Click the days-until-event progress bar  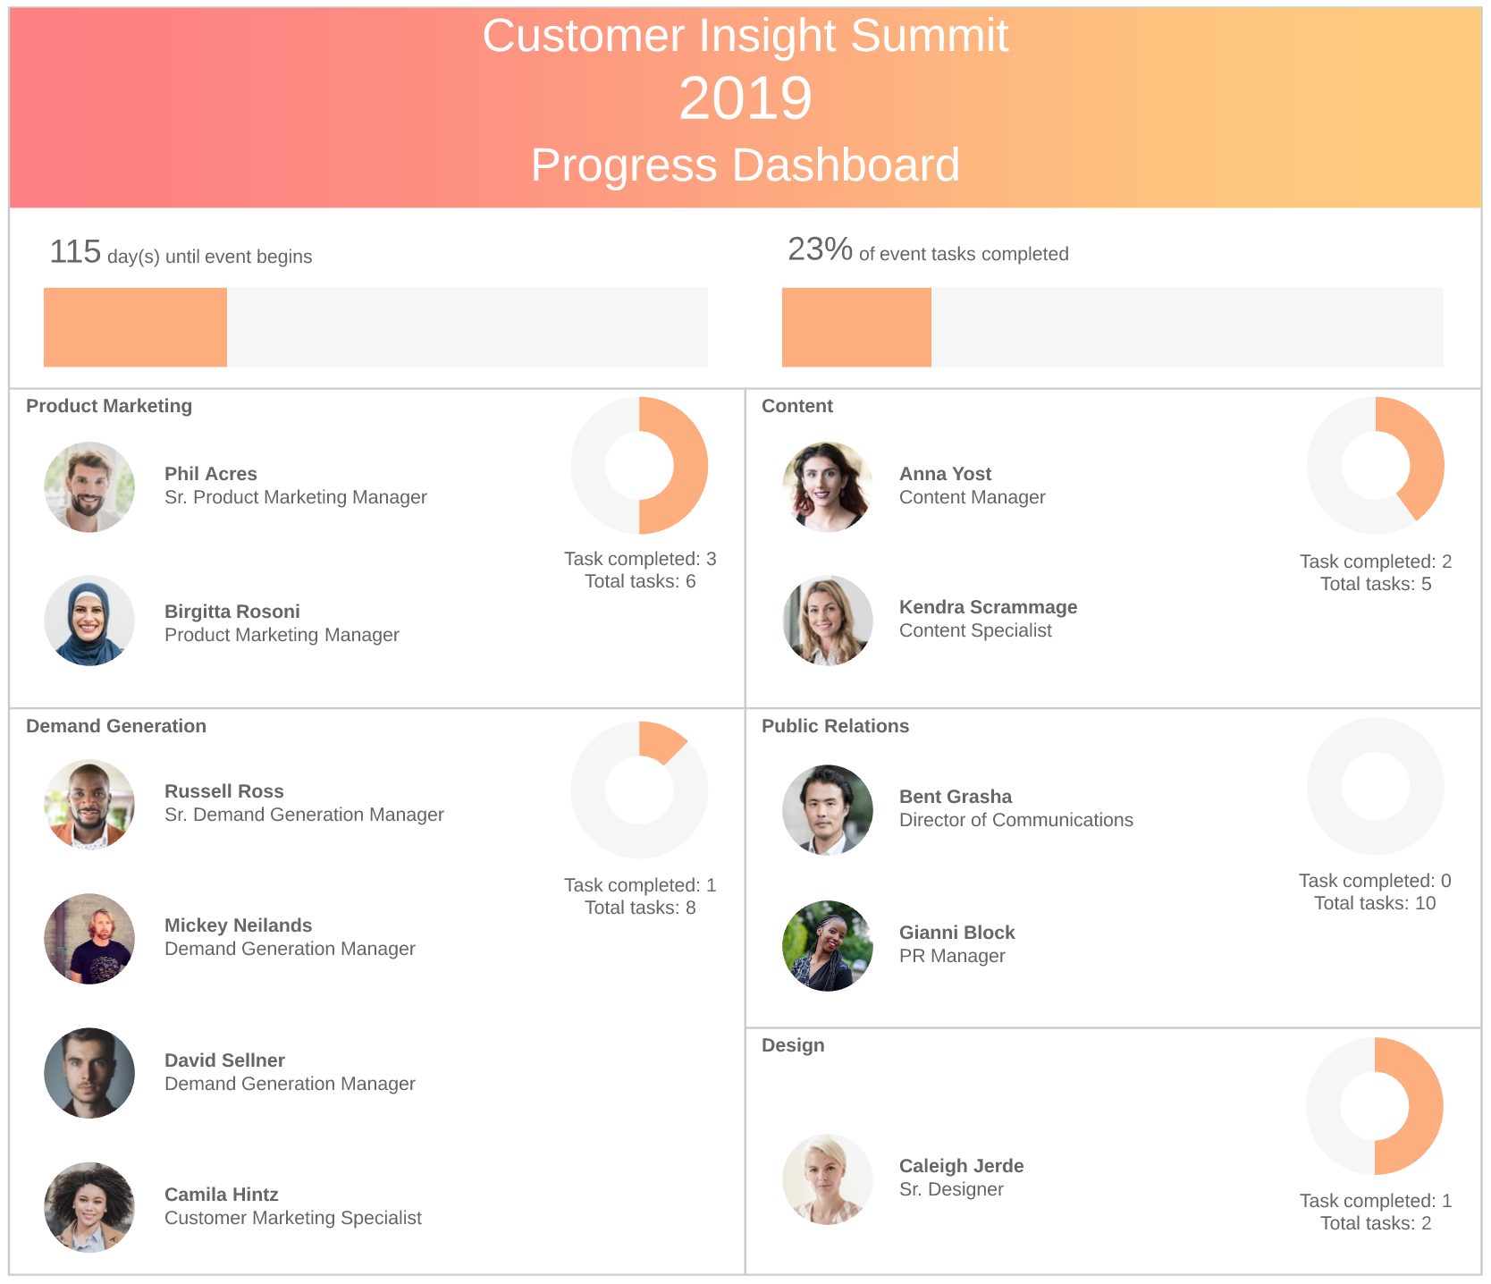(x=375, y=327)
